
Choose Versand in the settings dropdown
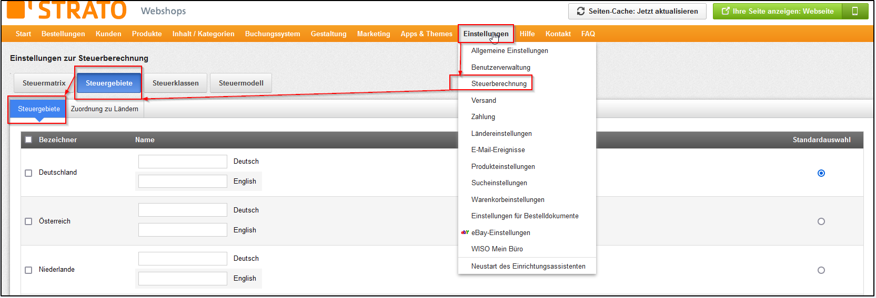484,100
